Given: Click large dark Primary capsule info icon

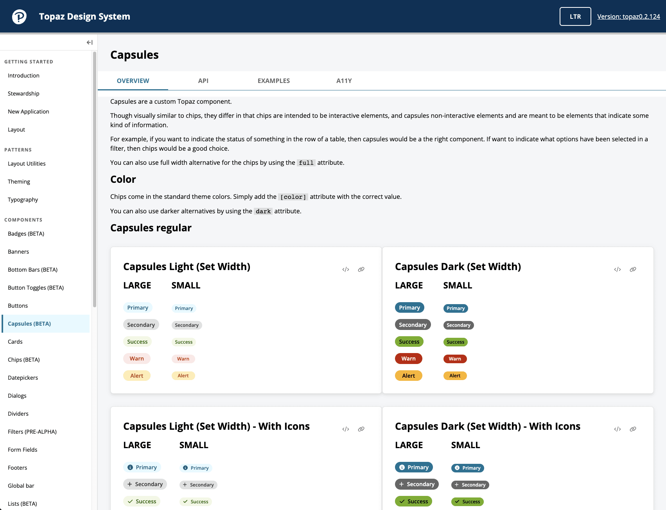Looking at the screenshot, I should (414, 467).
